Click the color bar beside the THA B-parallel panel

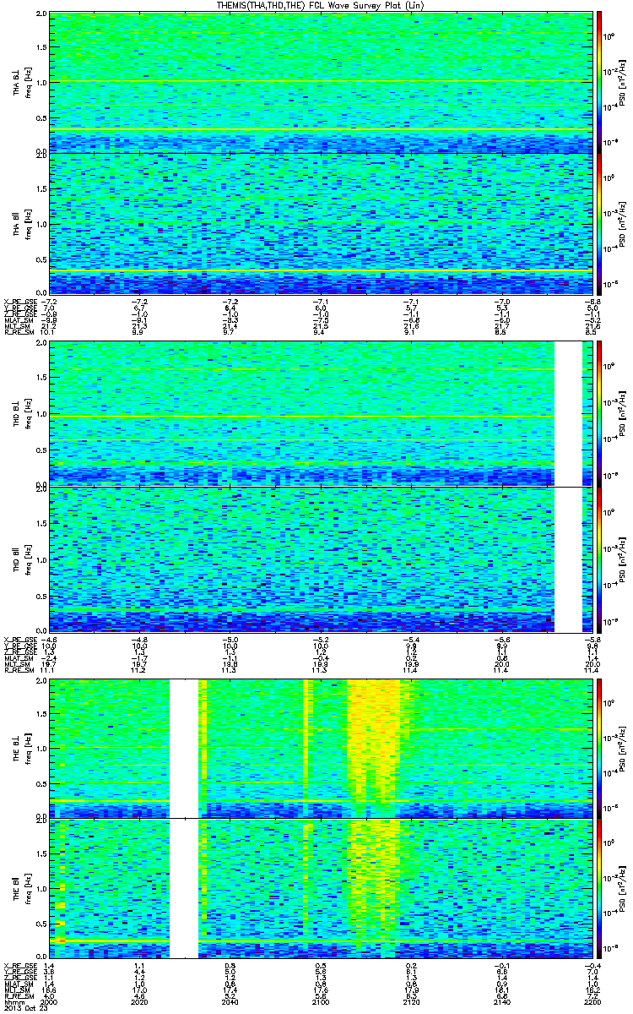pyautogui.click(x=598, y=223)
